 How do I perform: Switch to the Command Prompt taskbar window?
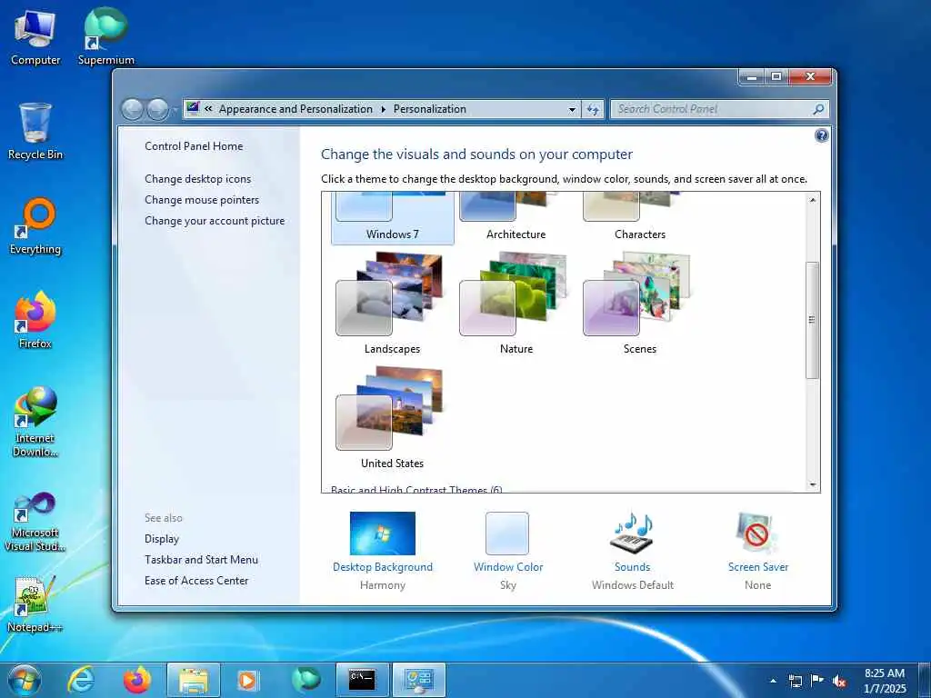pos(362,680)
